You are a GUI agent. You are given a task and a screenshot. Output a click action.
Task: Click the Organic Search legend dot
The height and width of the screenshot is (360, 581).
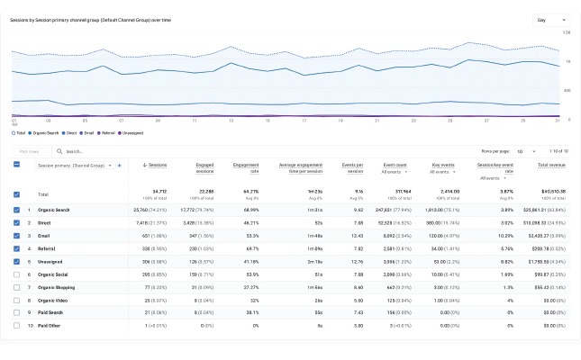[x=30, y=133]
